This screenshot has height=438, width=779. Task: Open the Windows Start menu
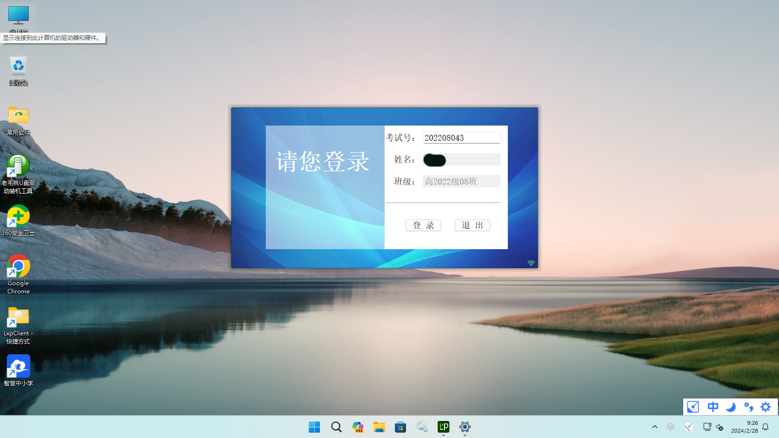(315, 427)
